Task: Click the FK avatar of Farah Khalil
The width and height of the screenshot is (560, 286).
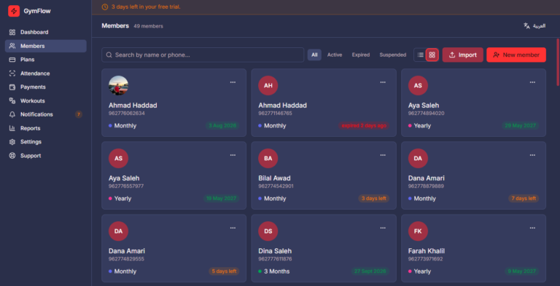Action: [418, 231]
